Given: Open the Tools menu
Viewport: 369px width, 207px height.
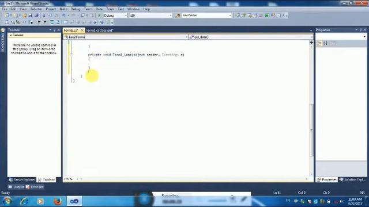Looking at the screenshot, I should tap(110, 9).
